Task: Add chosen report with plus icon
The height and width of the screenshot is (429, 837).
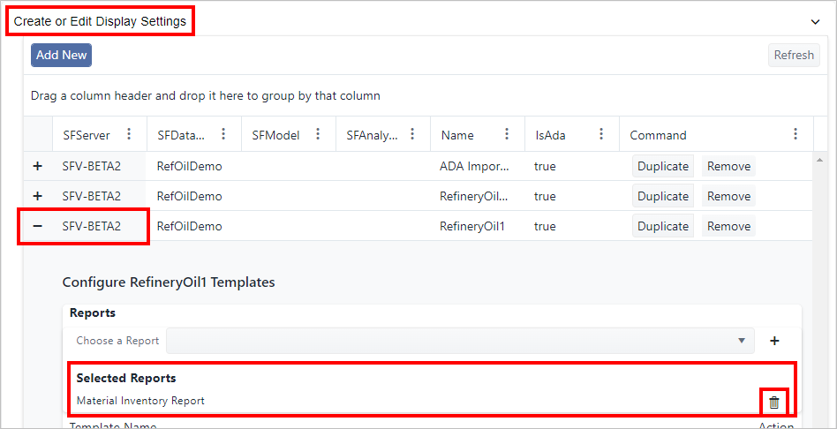Action: (x=774, y=341)
